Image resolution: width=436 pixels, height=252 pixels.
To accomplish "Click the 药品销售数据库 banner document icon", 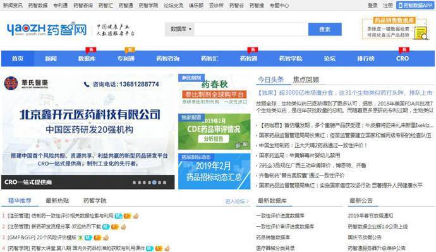I will (421, 33).
